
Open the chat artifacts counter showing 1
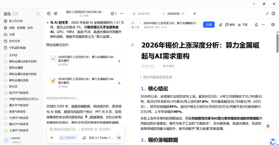click(x=114, y=13)
